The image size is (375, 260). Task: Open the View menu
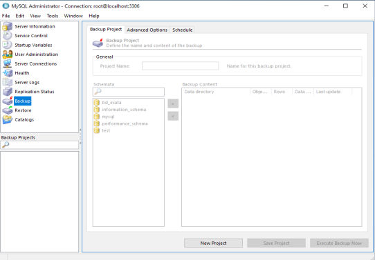35,16
